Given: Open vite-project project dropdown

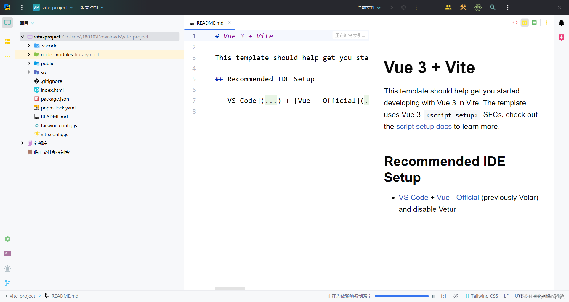Looking at the screenshot, I should [x=53, y=7].
